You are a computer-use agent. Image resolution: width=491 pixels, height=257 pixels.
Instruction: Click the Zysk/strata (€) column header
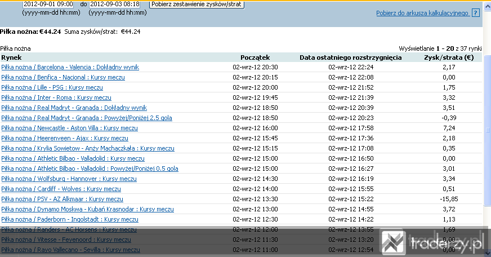[x=449, y=57]
